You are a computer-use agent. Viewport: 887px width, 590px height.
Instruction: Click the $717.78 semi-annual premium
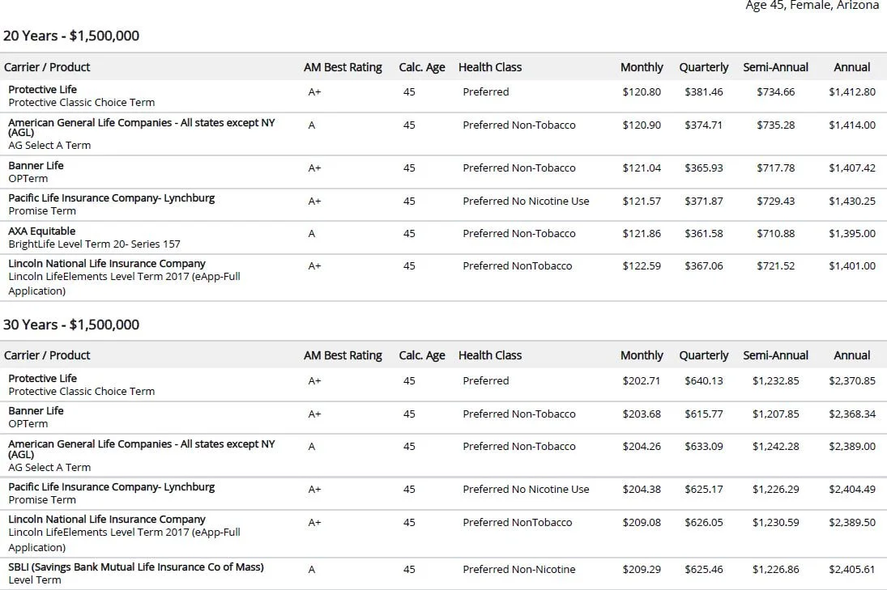click(775, 168)
